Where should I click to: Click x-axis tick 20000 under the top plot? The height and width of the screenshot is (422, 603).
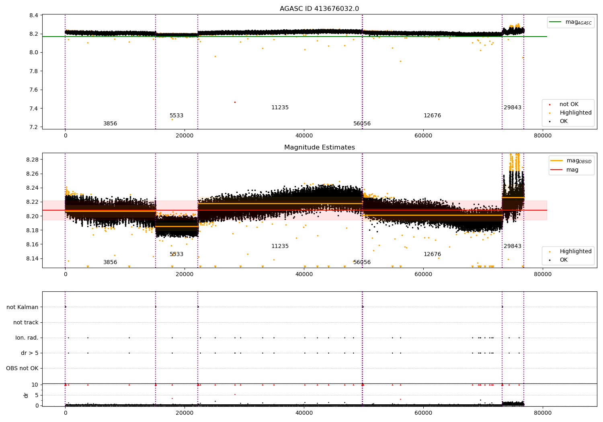point(185,136)
